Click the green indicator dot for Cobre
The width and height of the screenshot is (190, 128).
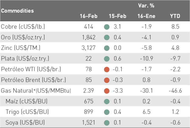[107, 27]
